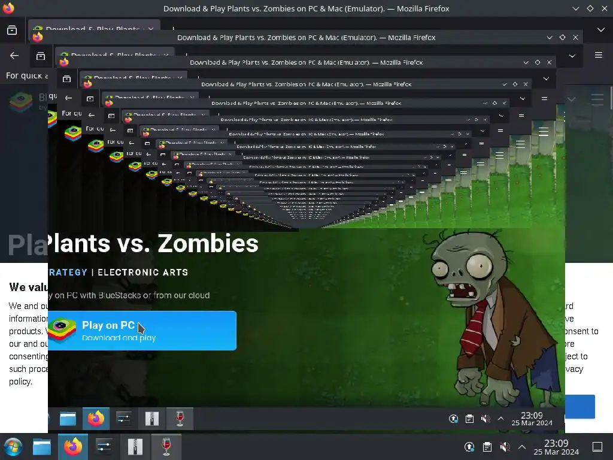This screenshot has width=613, height=460.
Task: Click the Wine glass icon in the nested taskbar
Action: coord(180,419)
